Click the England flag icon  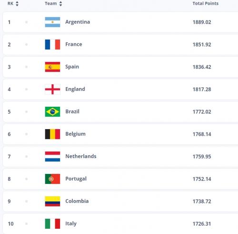click(52, 89)
